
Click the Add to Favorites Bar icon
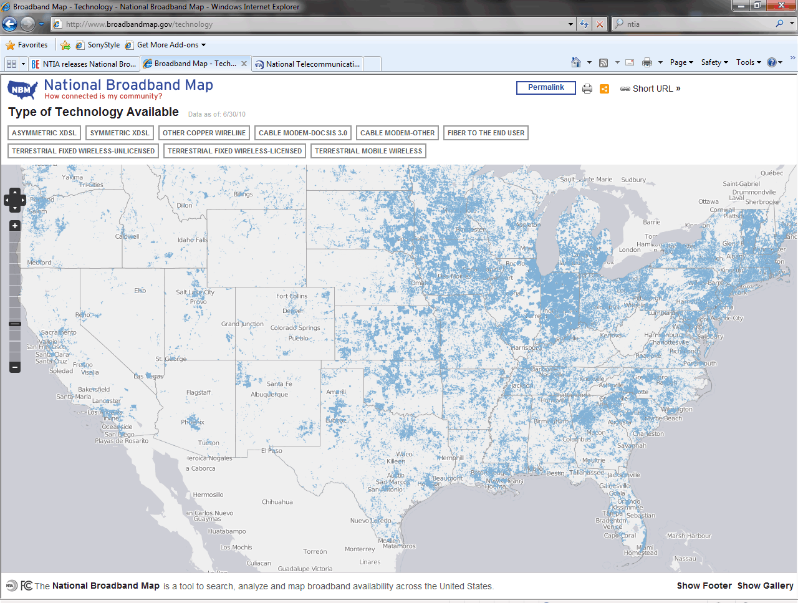65,45
